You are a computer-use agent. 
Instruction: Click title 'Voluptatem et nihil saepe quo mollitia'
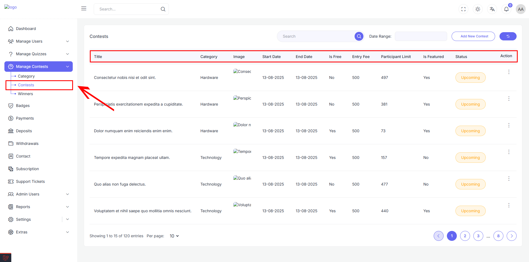(142, 211)
